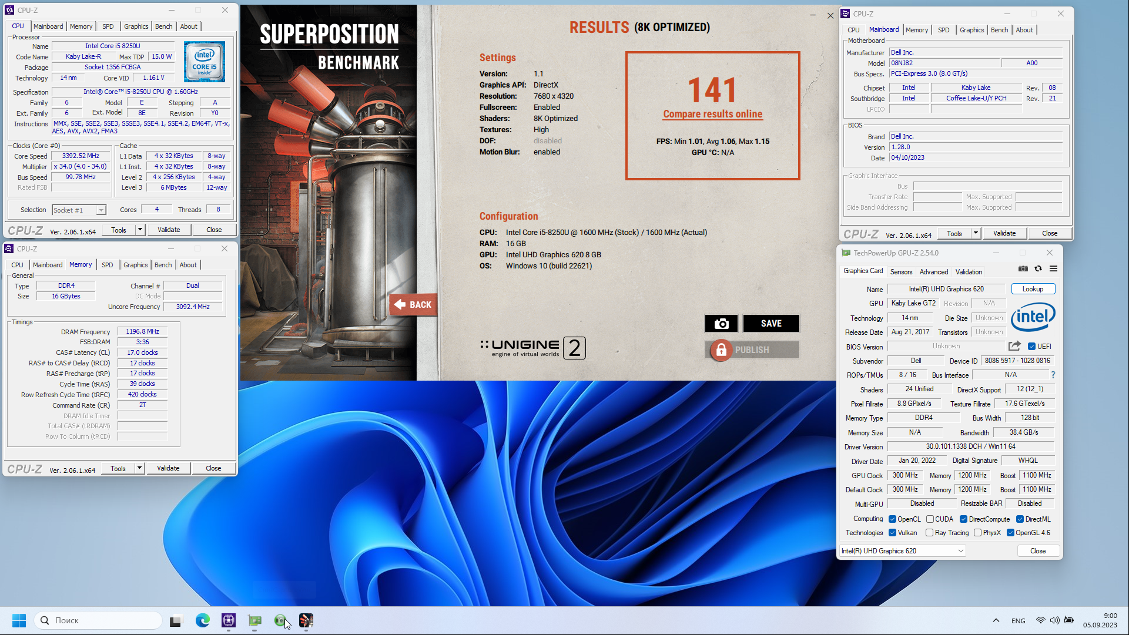Click the "3392.52 MHz" core speed value
Image resolution: width=1129 pixels, height=635 pixels.
coord(81,156)
